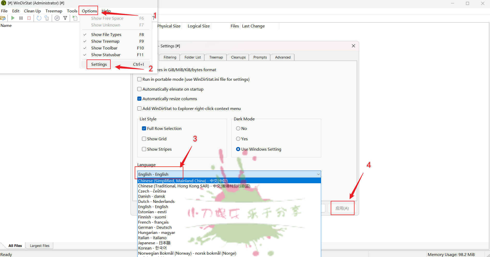Select Settings in the Options menu

pyautogui.click(x=99, y=64)
